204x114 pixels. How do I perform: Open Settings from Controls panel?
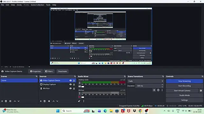[185, 100]
